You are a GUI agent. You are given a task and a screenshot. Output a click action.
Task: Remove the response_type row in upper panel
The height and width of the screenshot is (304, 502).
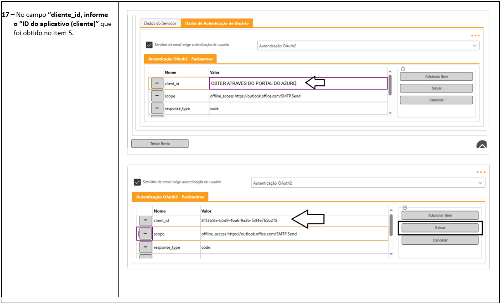157,108
